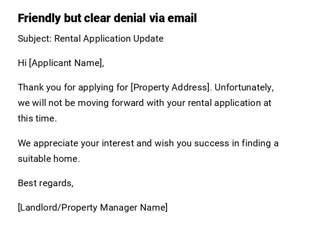Click the phrase "we will not be"

click(46, 103)
